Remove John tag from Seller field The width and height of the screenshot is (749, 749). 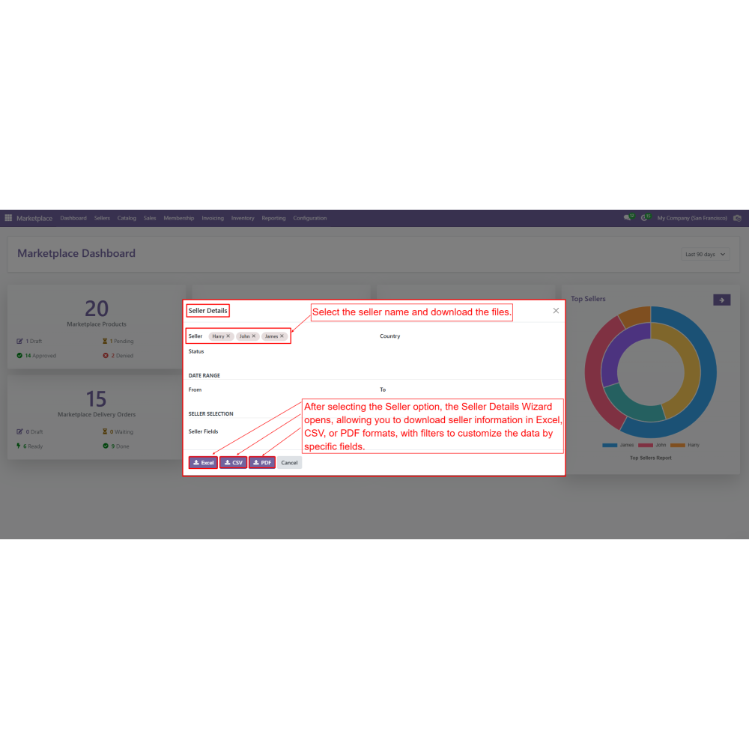pos(254,336)
